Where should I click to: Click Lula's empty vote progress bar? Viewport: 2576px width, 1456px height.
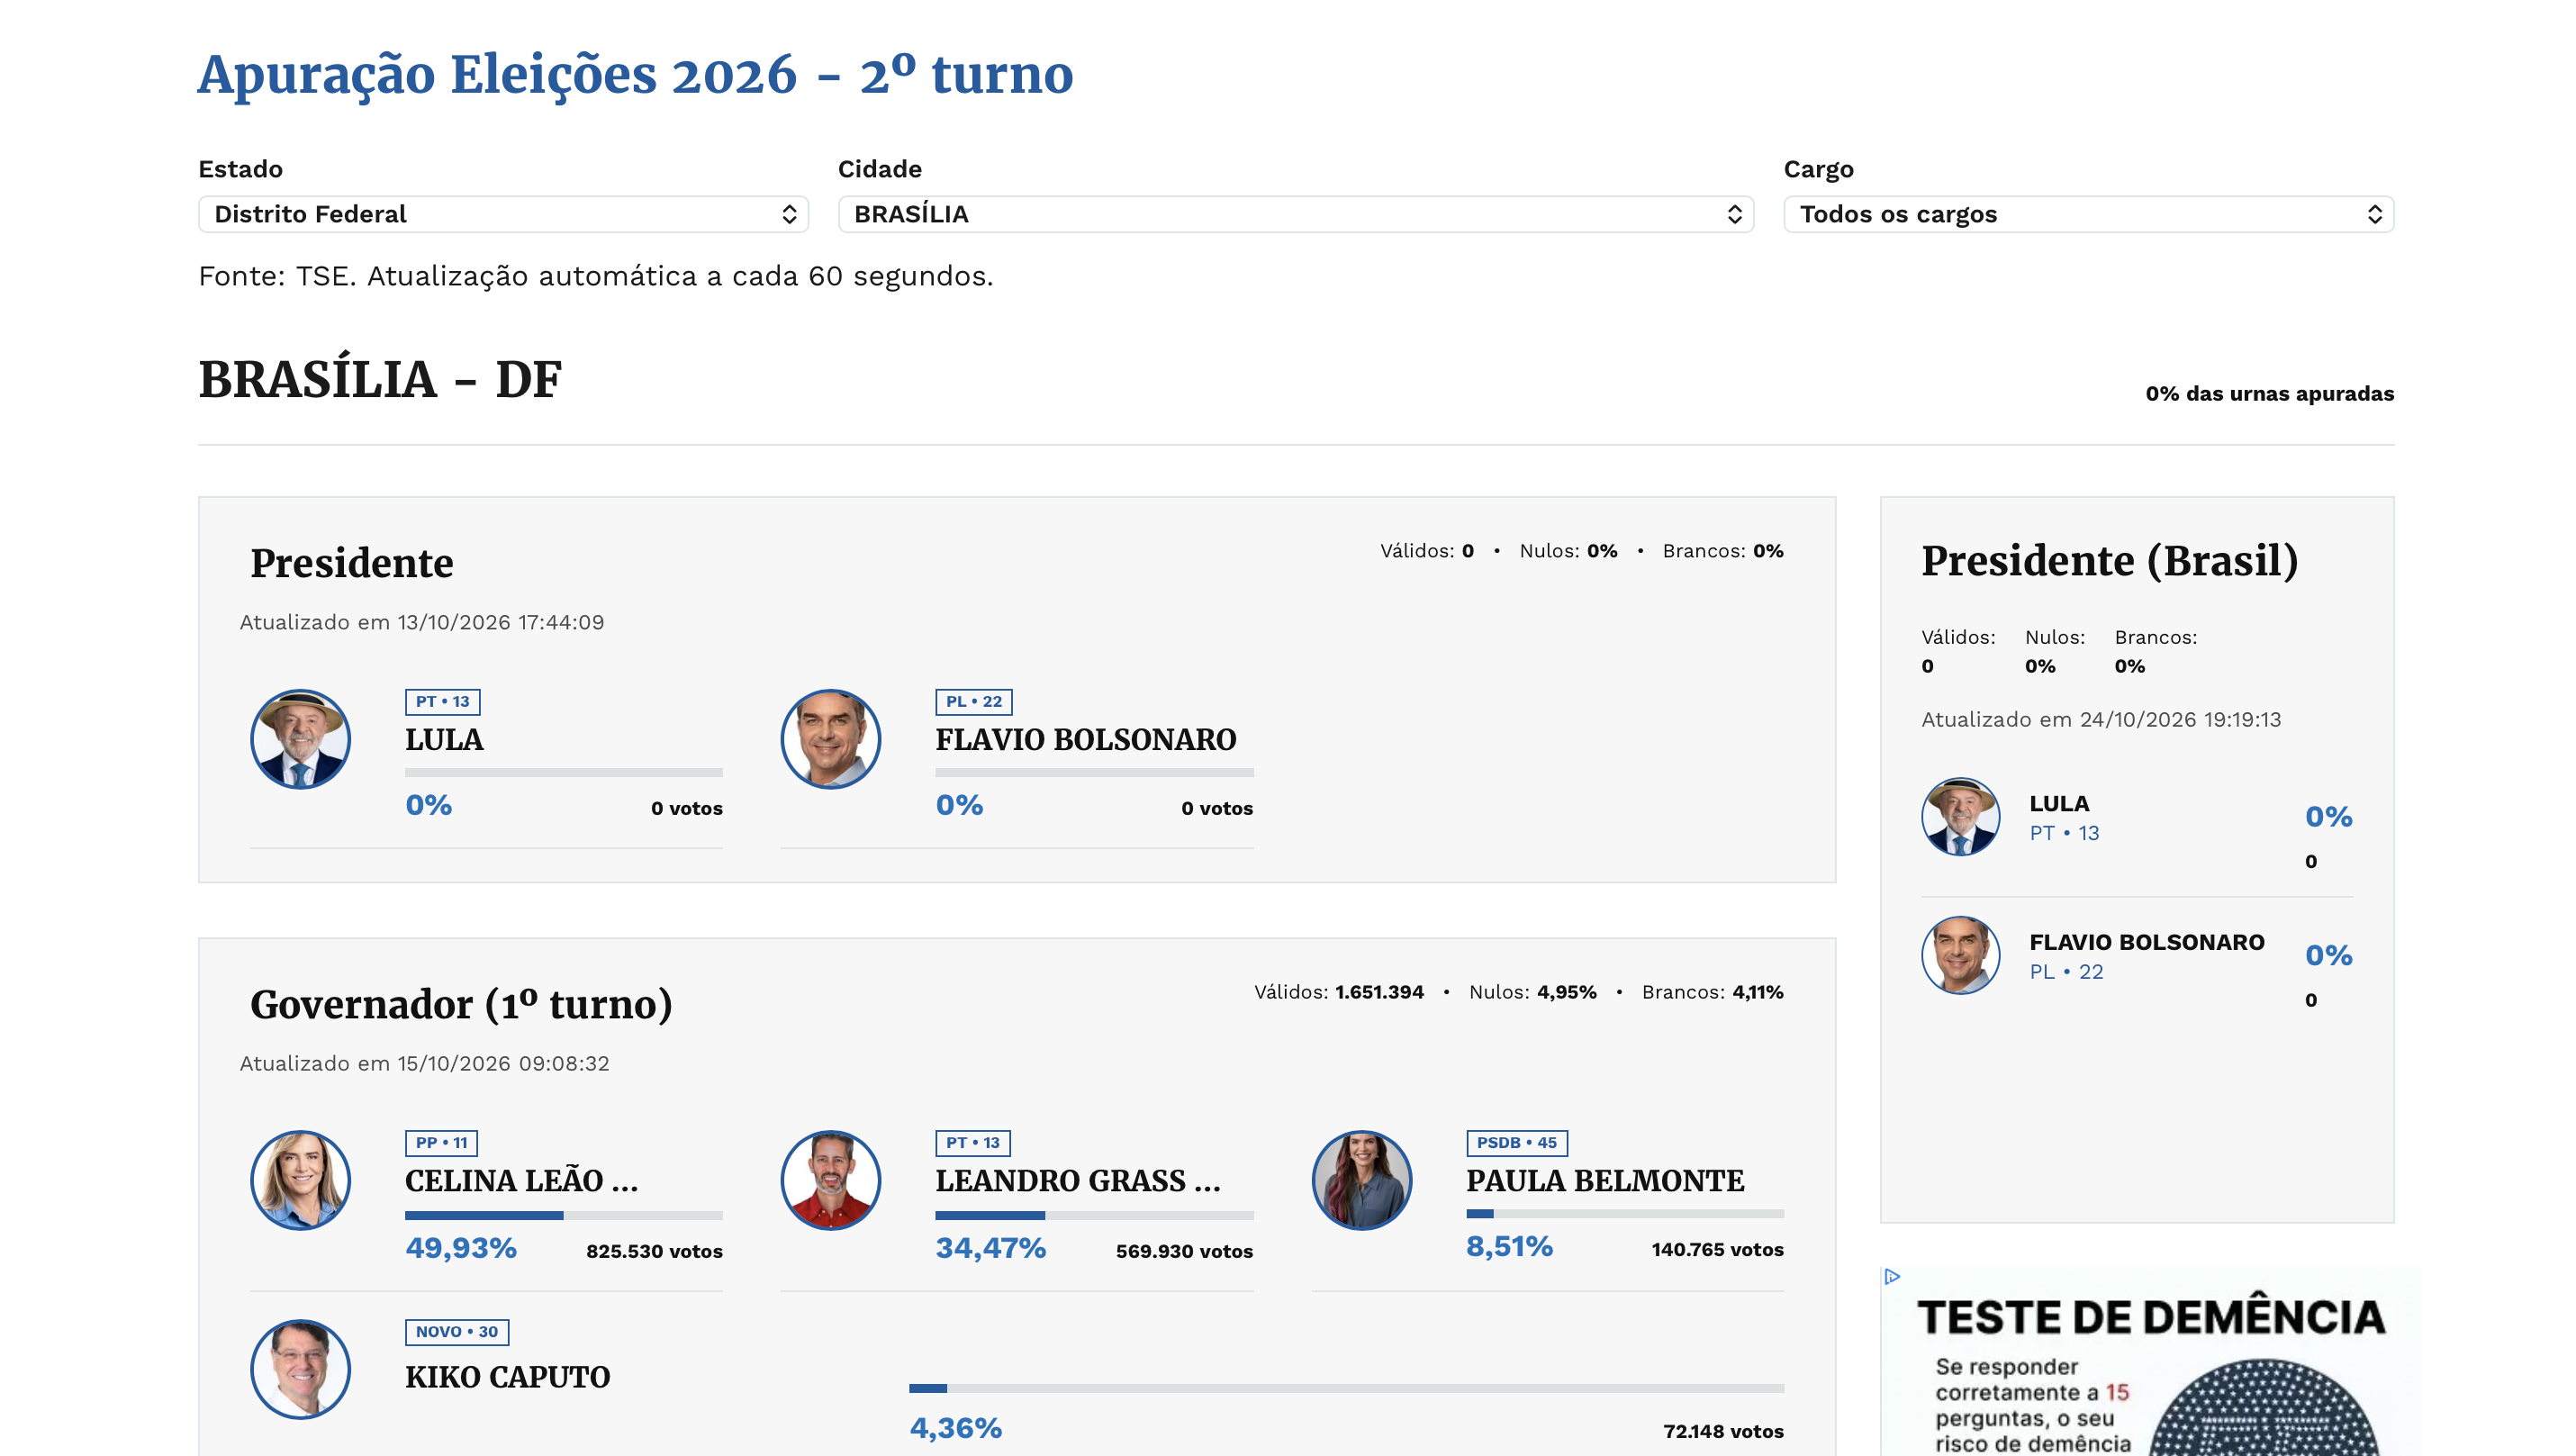[564, 772]
